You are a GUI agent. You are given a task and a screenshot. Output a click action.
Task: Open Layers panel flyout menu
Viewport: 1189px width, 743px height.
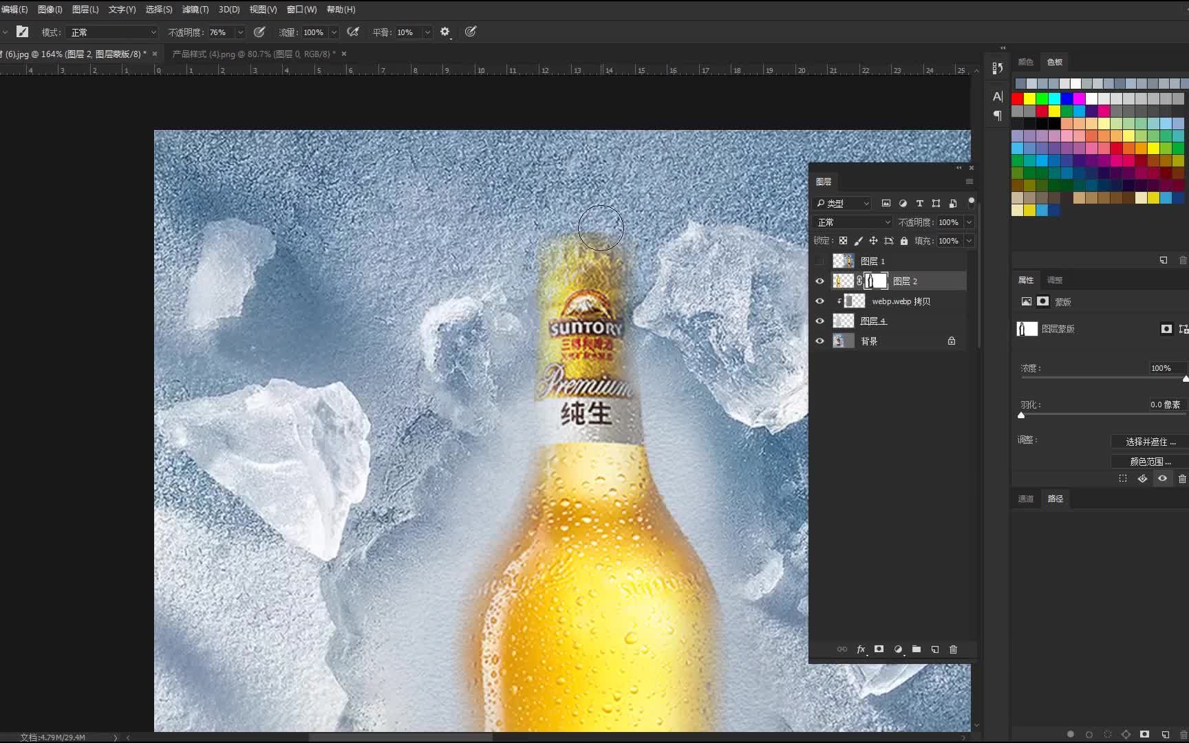click(x=970, y=182)
